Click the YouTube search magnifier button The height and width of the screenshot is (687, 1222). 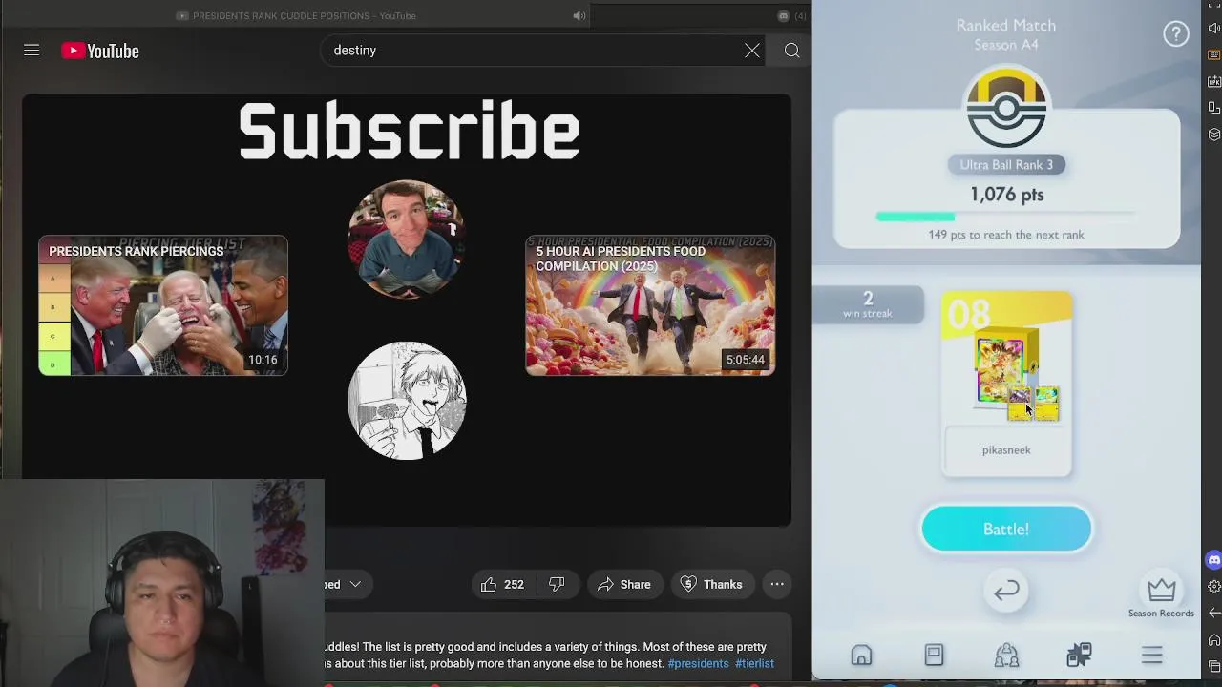pos(791,51)
